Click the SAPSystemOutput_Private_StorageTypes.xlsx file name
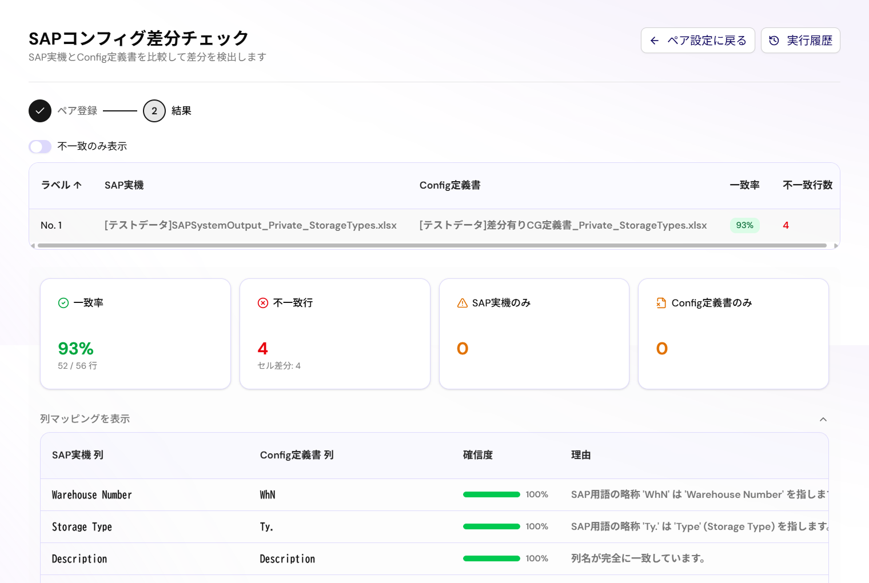This screenshot has width=869, height=583. (250, 225)
